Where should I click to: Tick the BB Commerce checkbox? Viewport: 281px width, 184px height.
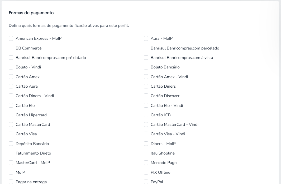[x=11, y=48]
